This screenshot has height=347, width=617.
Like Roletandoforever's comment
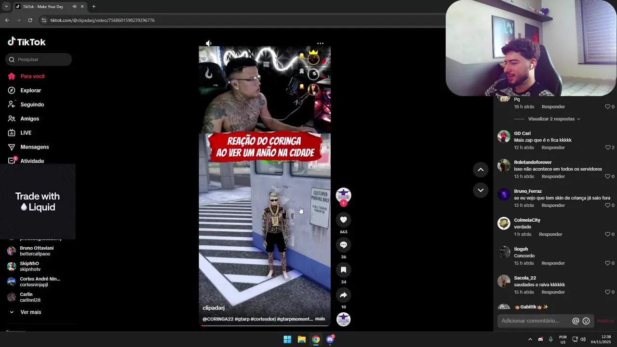[x=608, y=176]
